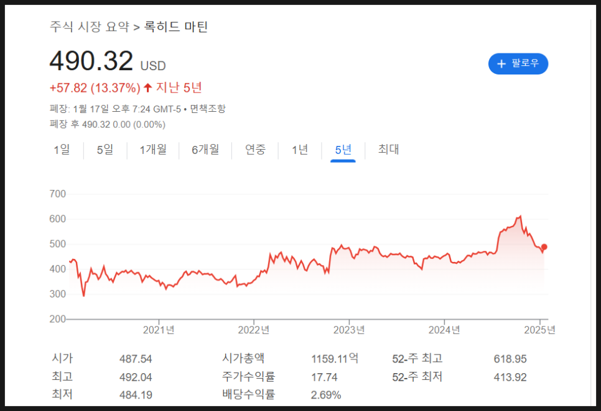601x411 pixels.
Task: Click the 최고 value 492.04
Action: coord(136,377)
